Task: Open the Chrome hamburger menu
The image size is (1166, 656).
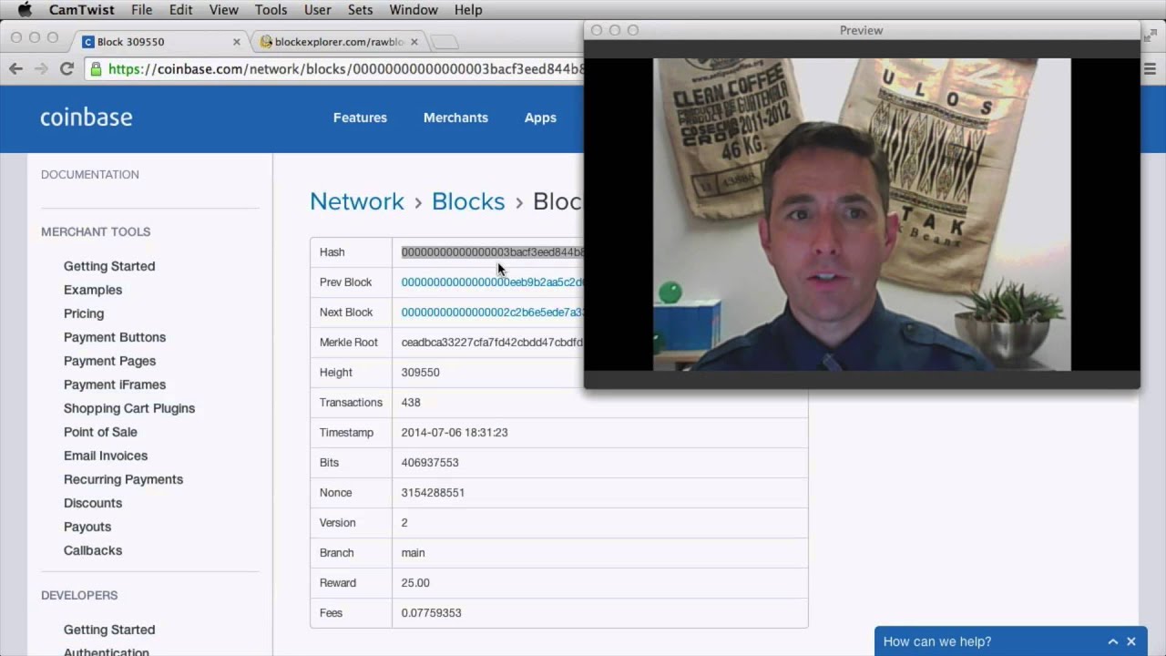Action: coord(1149,68)
